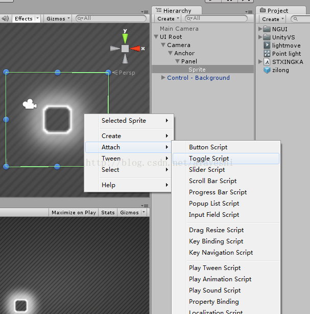
Task: Open the Select submenu
Action: (128, 170)
